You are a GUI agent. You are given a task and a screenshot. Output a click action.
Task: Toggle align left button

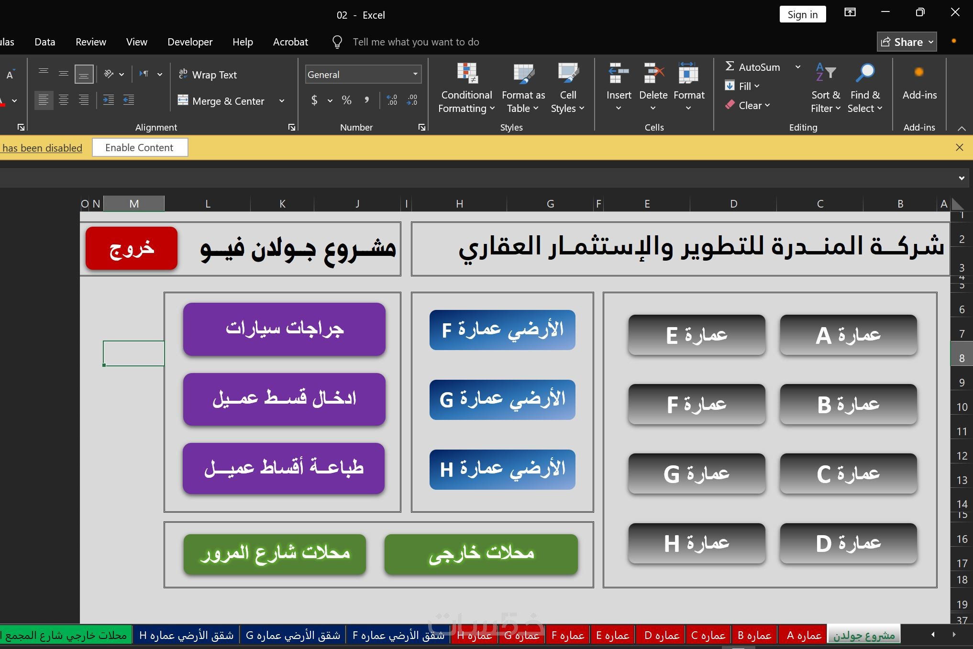[x=44, y=100]
